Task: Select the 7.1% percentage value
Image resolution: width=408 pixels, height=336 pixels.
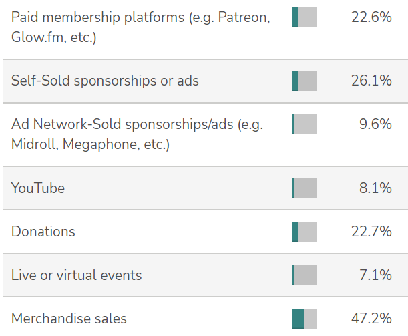Action: tap(375, 275)
